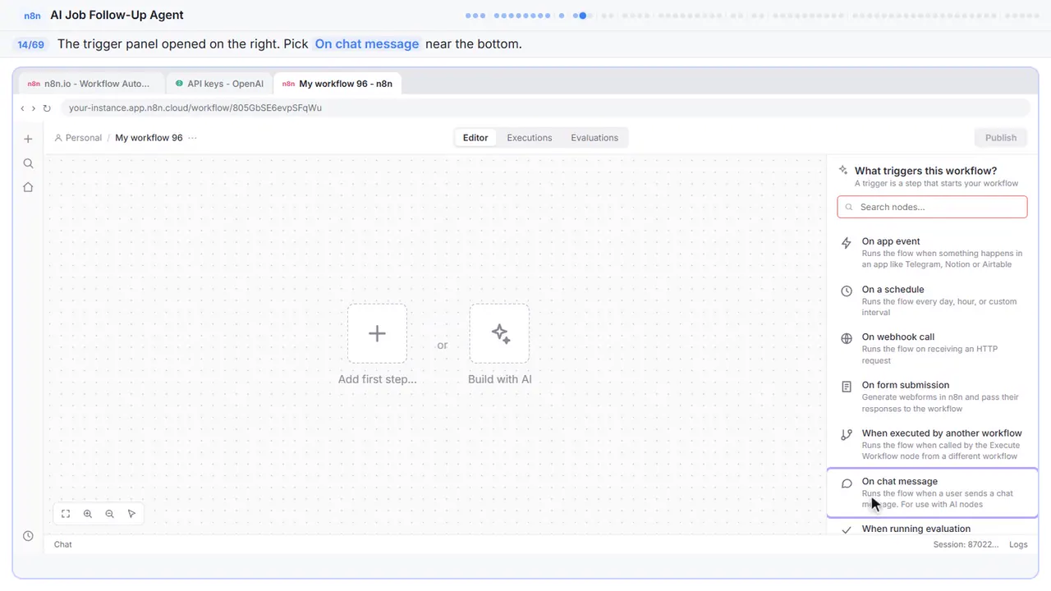Open the Chat panel at the bottom
Viewport: 1051px width, 591px height.
tap(63, 544)
